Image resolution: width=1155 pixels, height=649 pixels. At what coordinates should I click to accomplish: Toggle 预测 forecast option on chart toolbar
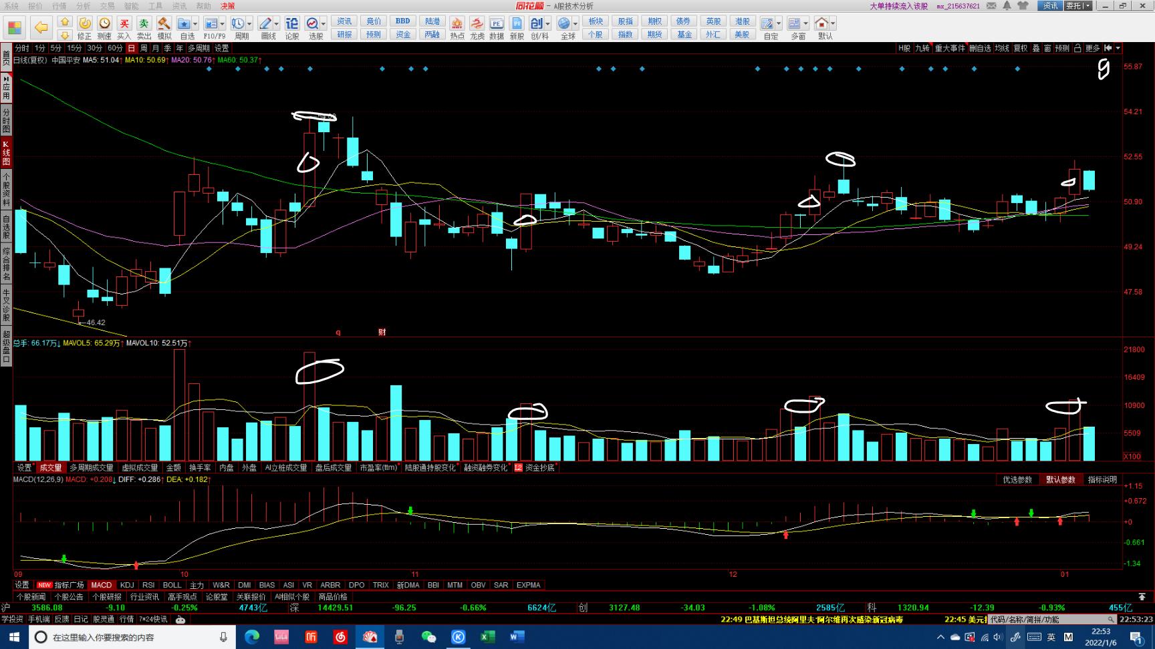click(1062, 48)
